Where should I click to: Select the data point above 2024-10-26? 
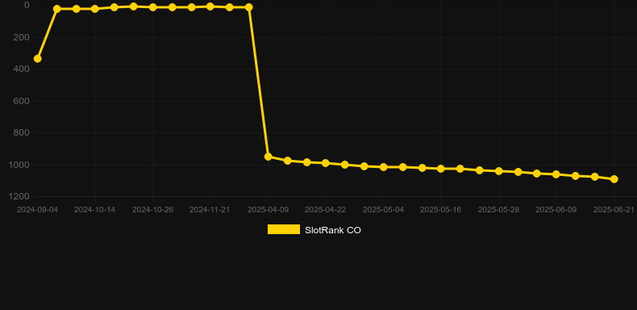pyautogui.click(x=152, y=7)
